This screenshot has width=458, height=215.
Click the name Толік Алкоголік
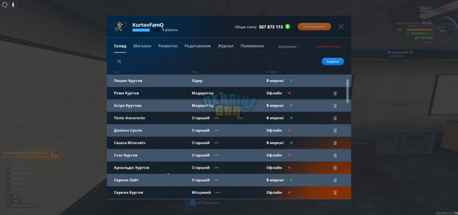pos(129,118)
